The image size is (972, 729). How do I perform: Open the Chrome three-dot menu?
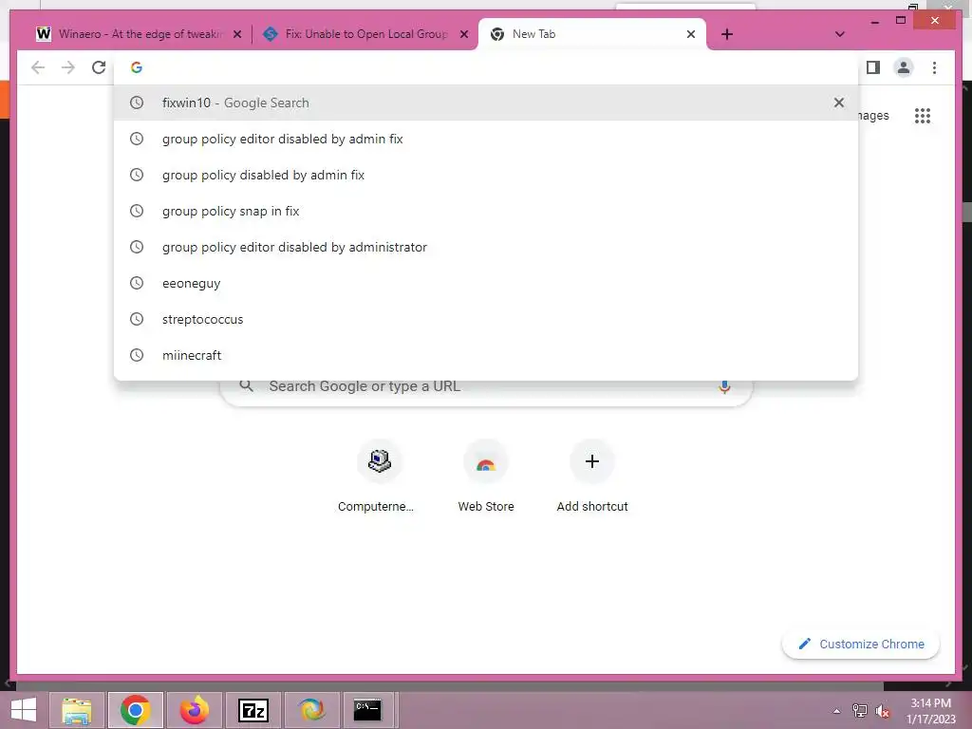pyautogui.click(x=934, y=67)
